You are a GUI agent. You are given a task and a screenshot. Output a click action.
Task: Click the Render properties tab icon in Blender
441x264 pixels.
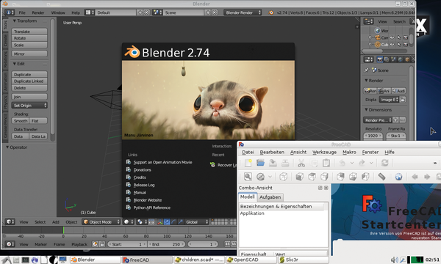[380, 59]
